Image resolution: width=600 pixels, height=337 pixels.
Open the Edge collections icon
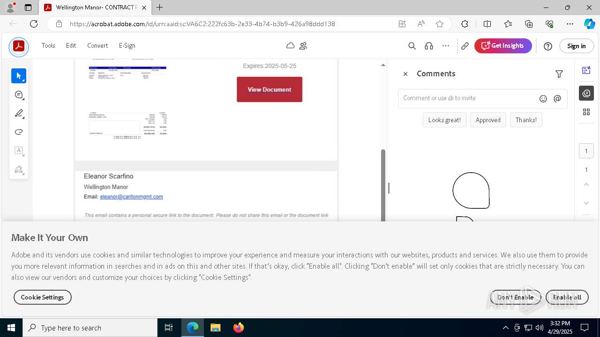pos(529,24)
